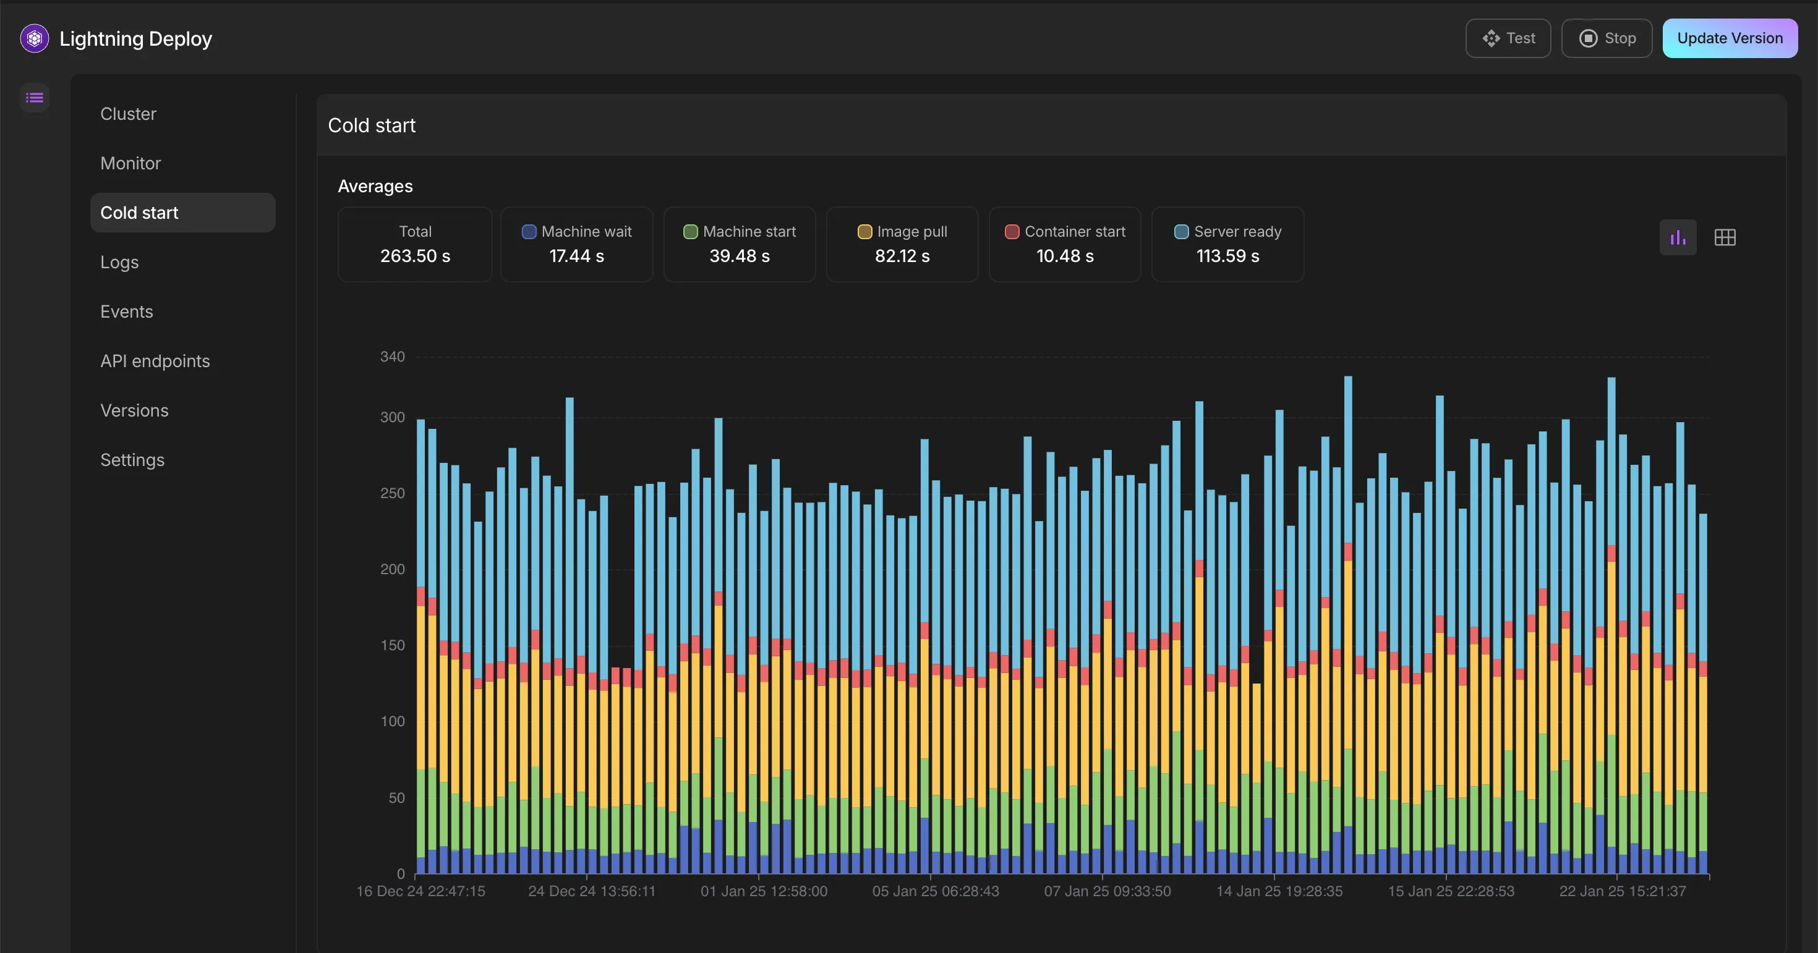1818x953 pixels.
Task: Go to Events page
Action: (183, 311)
